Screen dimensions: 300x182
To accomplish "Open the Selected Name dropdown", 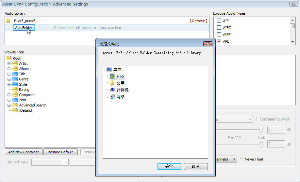I will tap(66, 162).
